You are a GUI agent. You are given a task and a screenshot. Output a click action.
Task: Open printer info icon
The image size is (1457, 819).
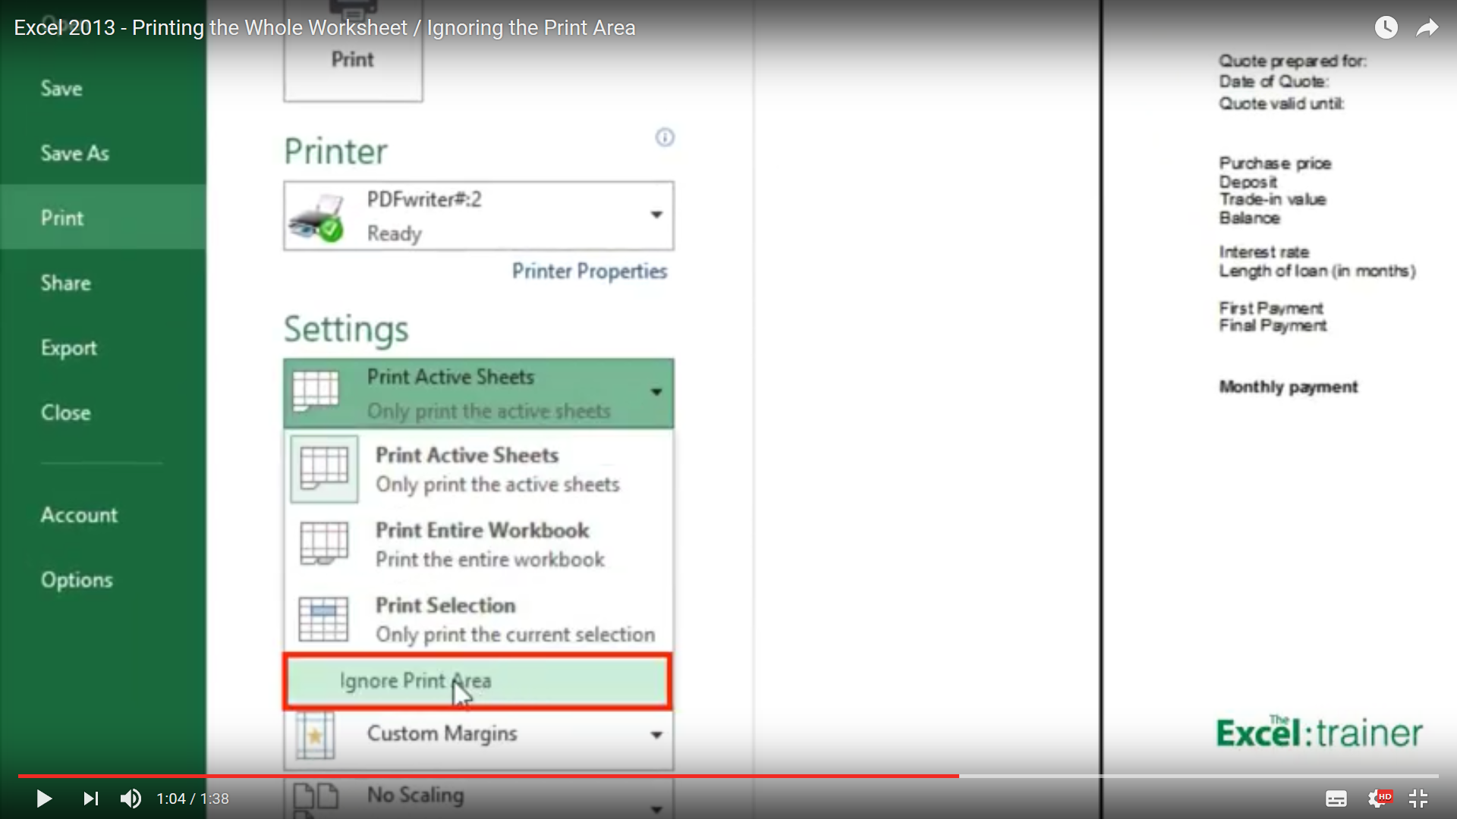click(x=665, y=137)
